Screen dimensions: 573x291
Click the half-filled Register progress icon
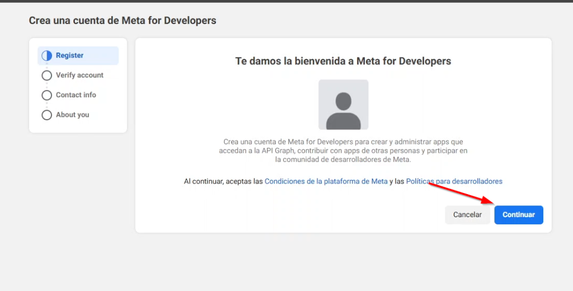point(47,55)
